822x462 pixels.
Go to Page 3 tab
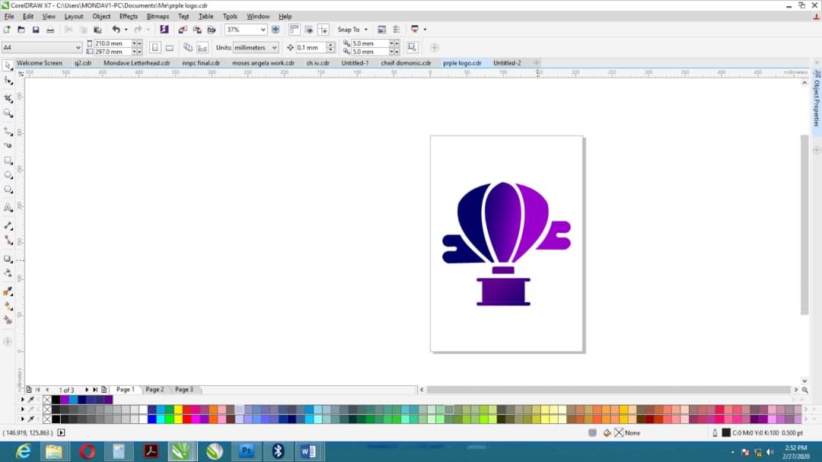coord(184,390)
